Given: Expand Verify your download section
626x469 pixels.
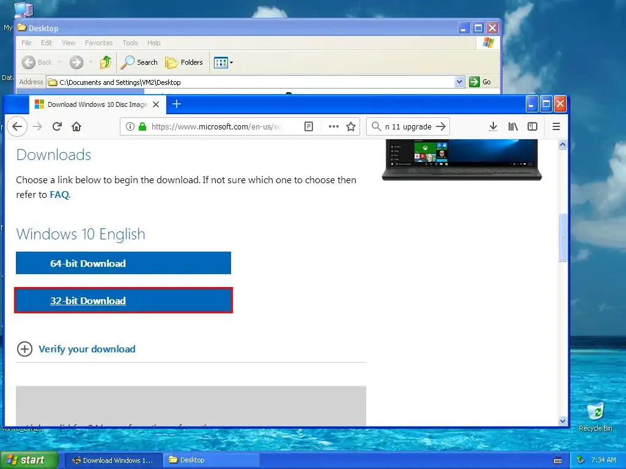Looking at the screenshot, I should 76,349.
